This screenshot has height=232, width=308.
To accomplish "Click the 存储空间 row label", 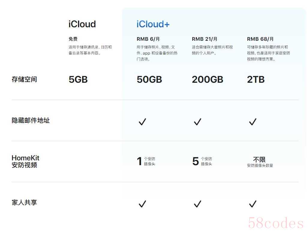I will coord(24,79).
